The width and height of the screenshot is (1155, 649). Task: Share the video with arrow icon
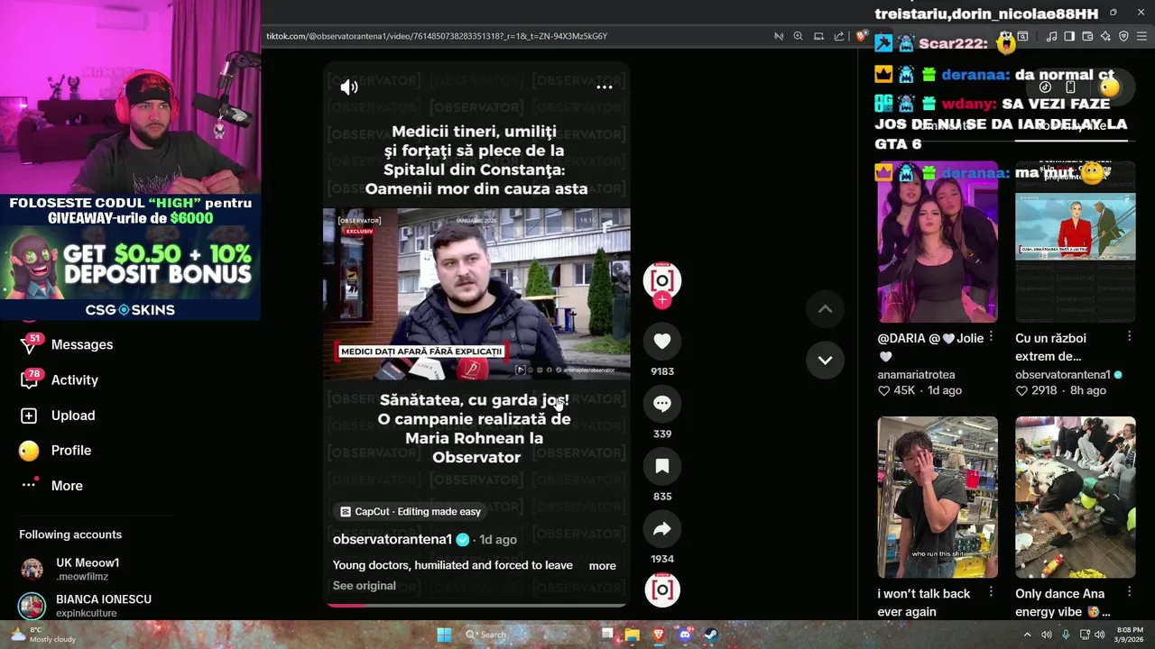coord(661,529)
